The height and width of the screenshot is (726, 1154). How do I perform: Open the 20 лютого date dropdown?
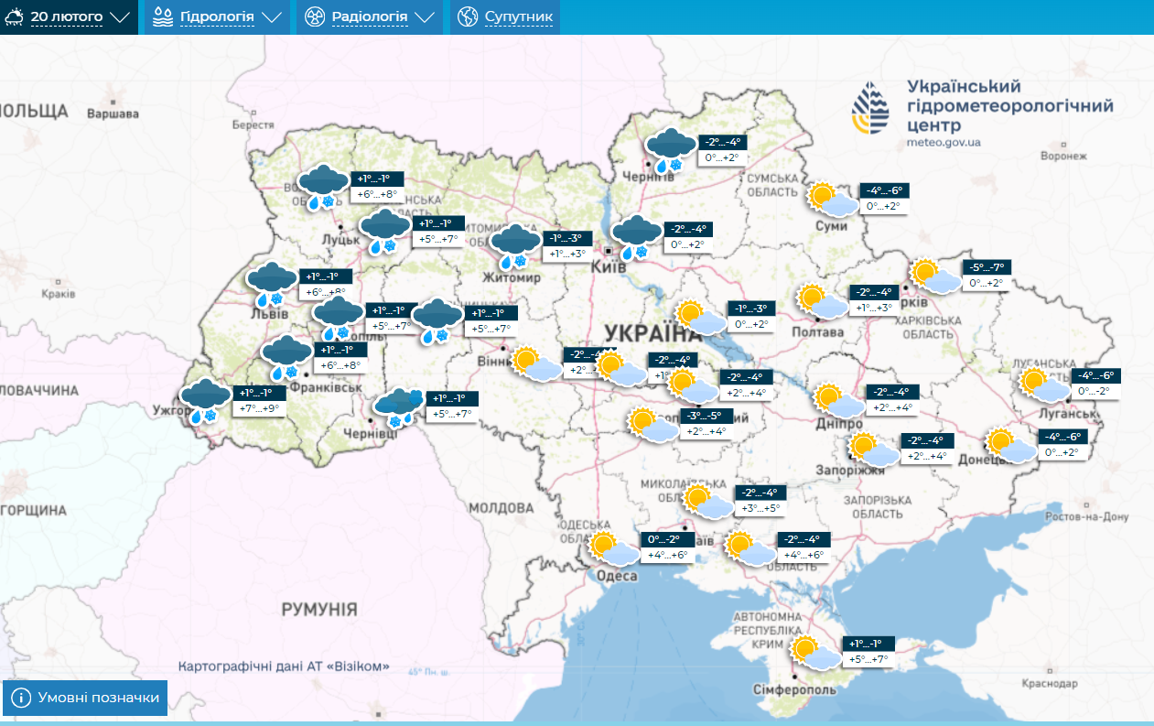point(69,16)
